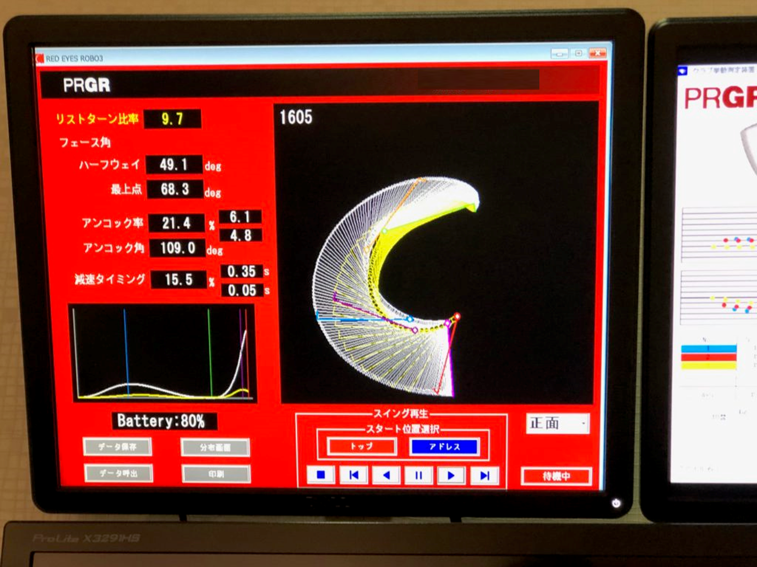Stop the swing replay
757x567 pixels.
coord(321,475)
